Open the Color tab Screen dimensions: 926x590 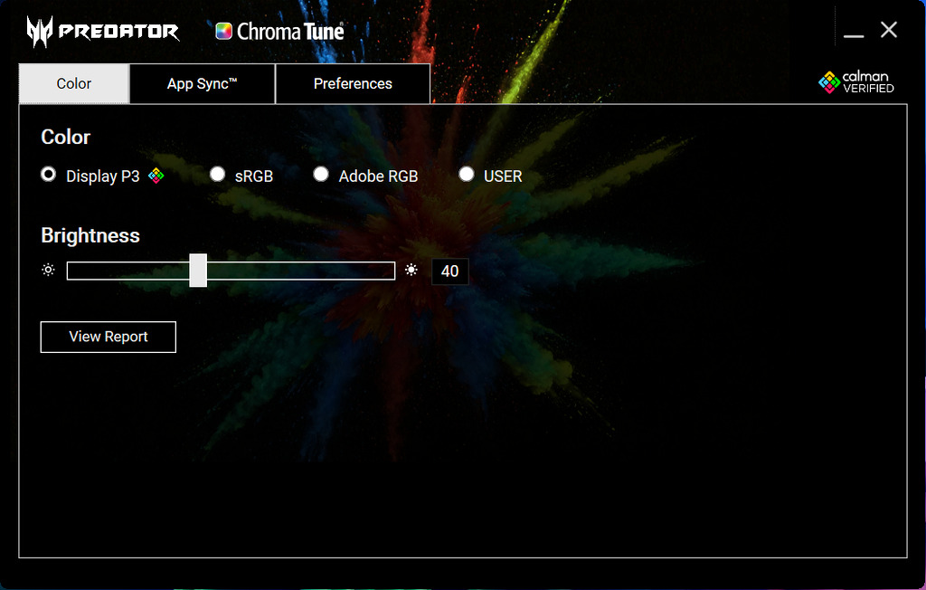point(74,83)
